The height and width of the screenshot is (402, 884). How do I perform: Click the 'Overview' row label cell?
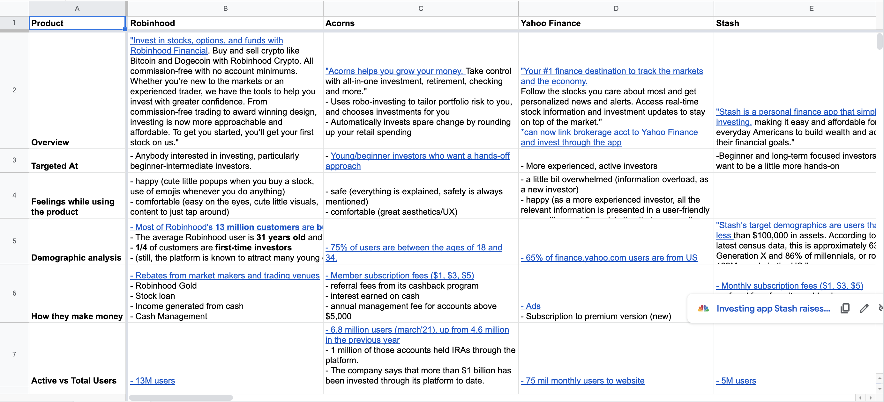pos(77,90)
